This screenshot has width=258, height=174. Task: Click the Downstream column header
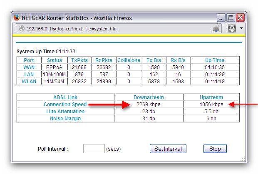149,97
